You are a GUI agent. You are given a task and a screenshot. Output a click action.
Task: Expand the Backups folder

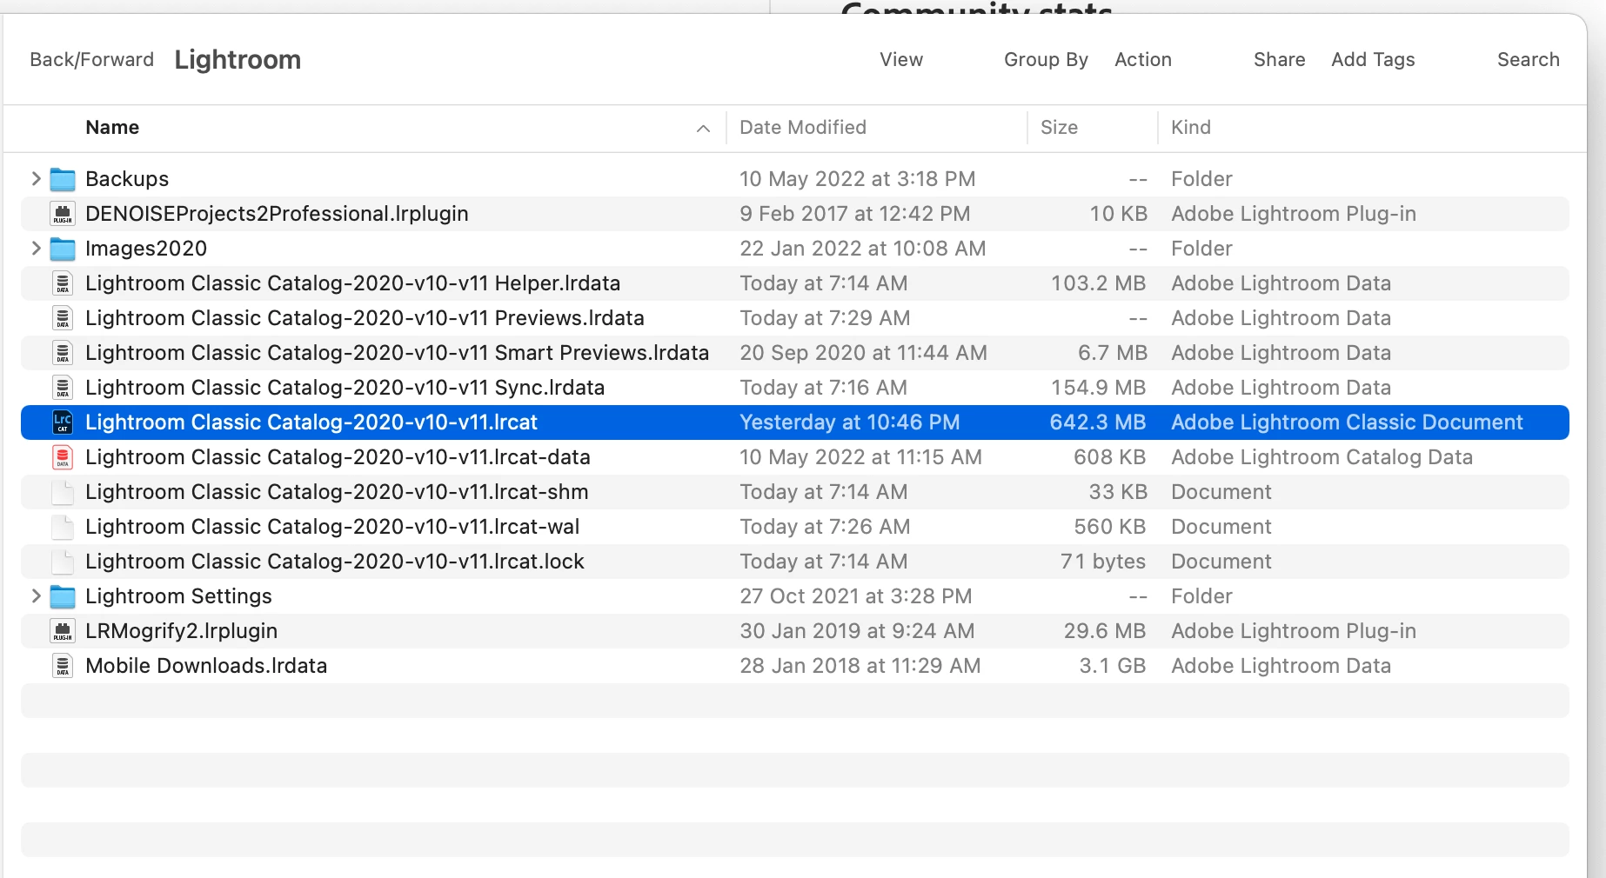[36, 179]
